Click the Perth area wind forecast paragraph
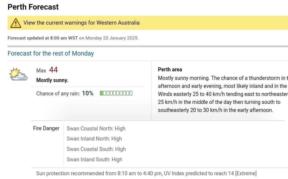288x179 pixels. point(222,94)
